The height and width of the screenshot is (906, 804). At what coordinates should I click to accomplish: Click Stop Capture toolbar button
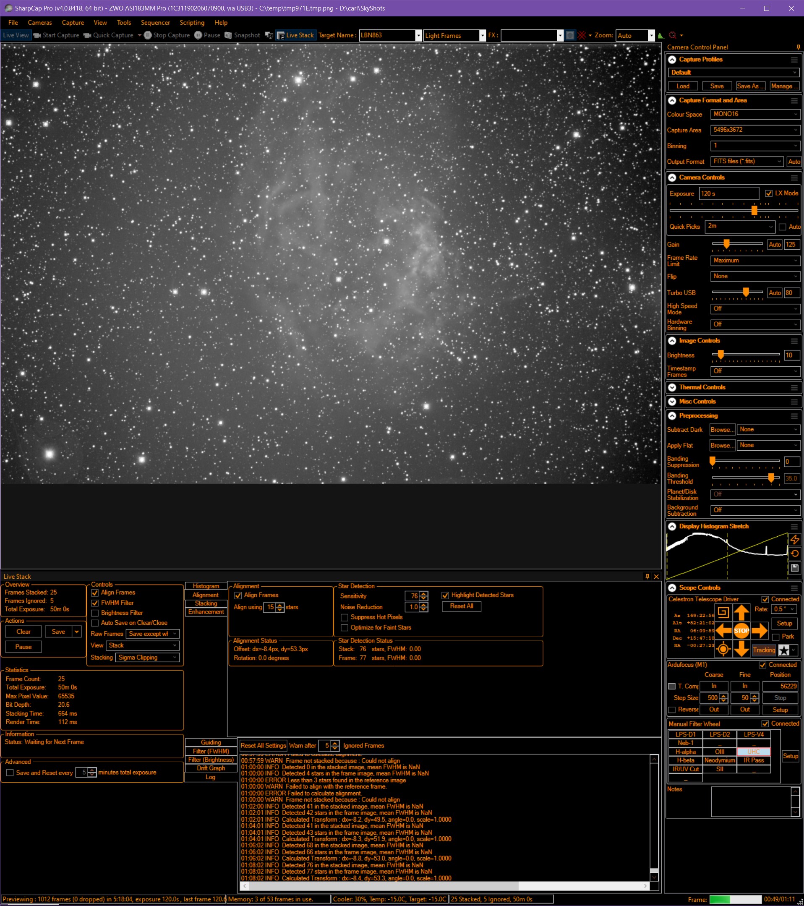pos(167,36)
